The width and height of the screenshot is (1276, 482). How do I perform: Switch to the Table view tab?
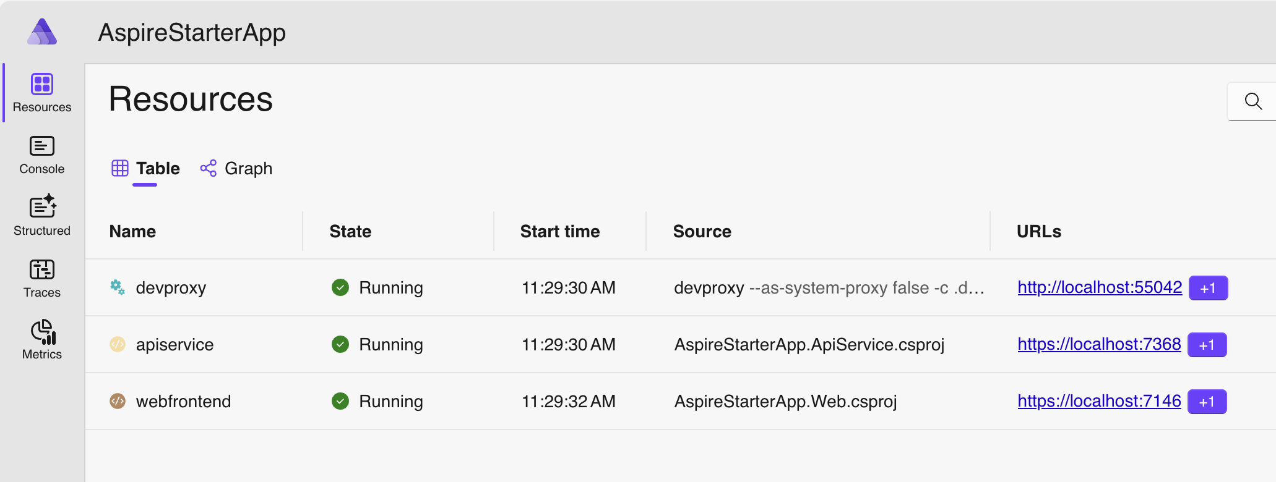(x=146, y=168)
